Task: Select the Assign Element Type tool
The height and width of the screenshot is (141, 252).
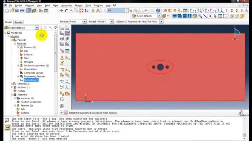Action: click(x=62, y=43)
